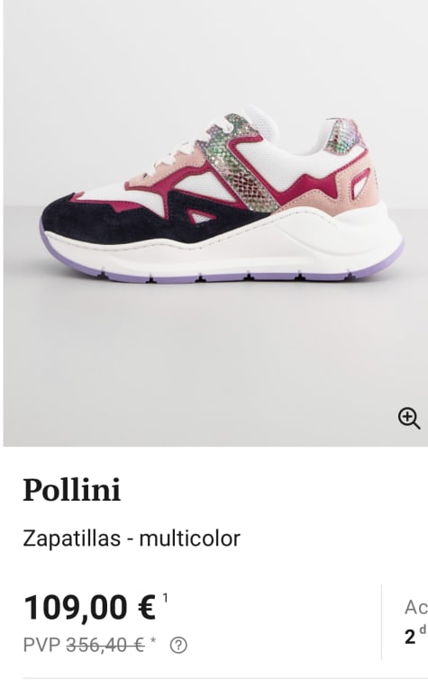The width and height of the screenshot is (428, 688).
Task: Open the Pollini brand name link
Action: pyautogui.click(x=71, y=490)
